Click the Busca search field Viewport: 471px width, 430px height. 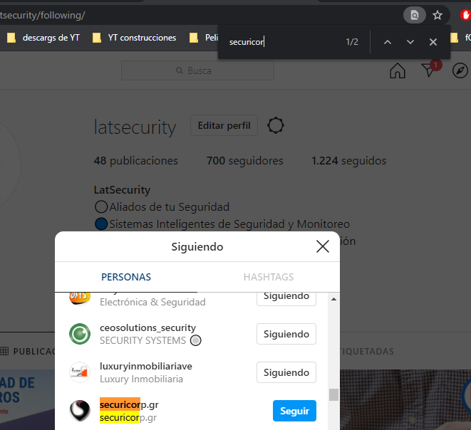tap(197, 70)
